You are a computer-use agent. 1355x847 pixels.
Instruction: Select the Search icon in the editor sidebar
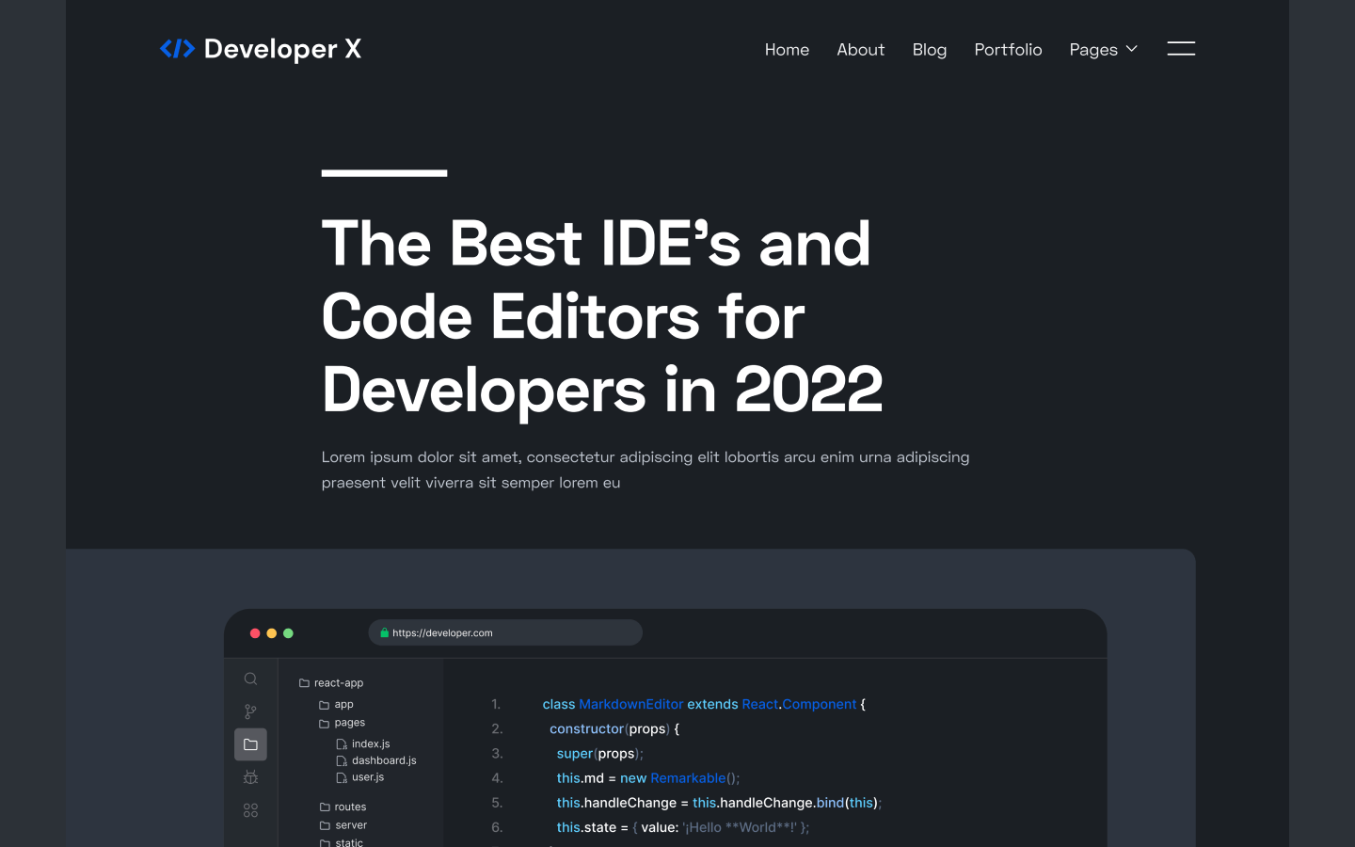coord(250,678)
